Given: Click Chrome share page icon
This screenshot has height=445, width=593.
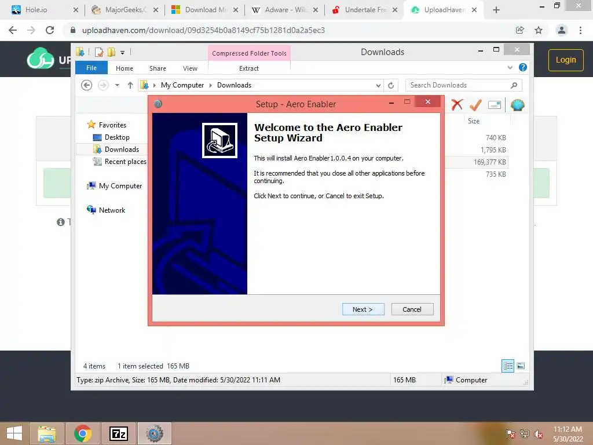Looking at the screenshot, I should [520, 30].
